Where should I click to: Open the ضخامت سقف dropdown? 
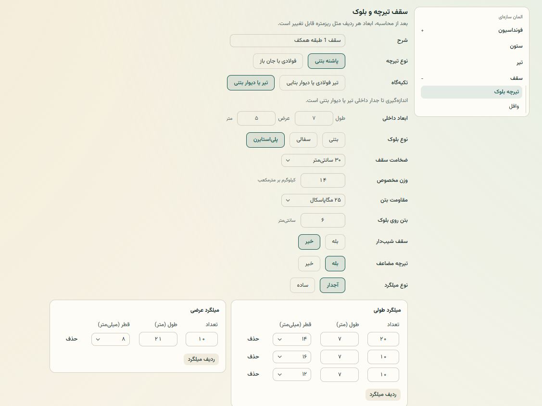(x=313, y=161)
